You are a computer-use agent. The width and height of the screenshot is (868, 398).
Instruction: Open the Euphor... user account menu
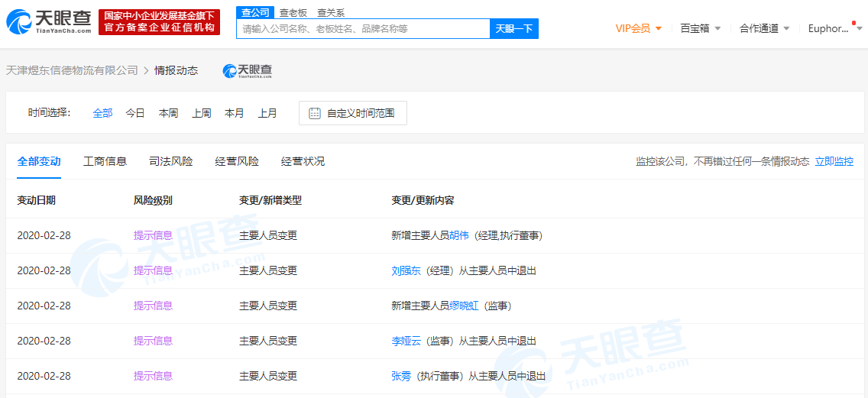coord(831,28)
